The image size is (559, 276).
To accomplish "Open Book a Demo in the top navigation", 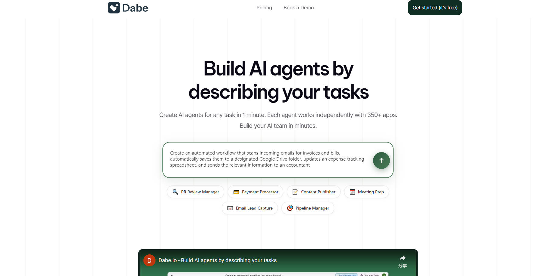I will (298, 8).
